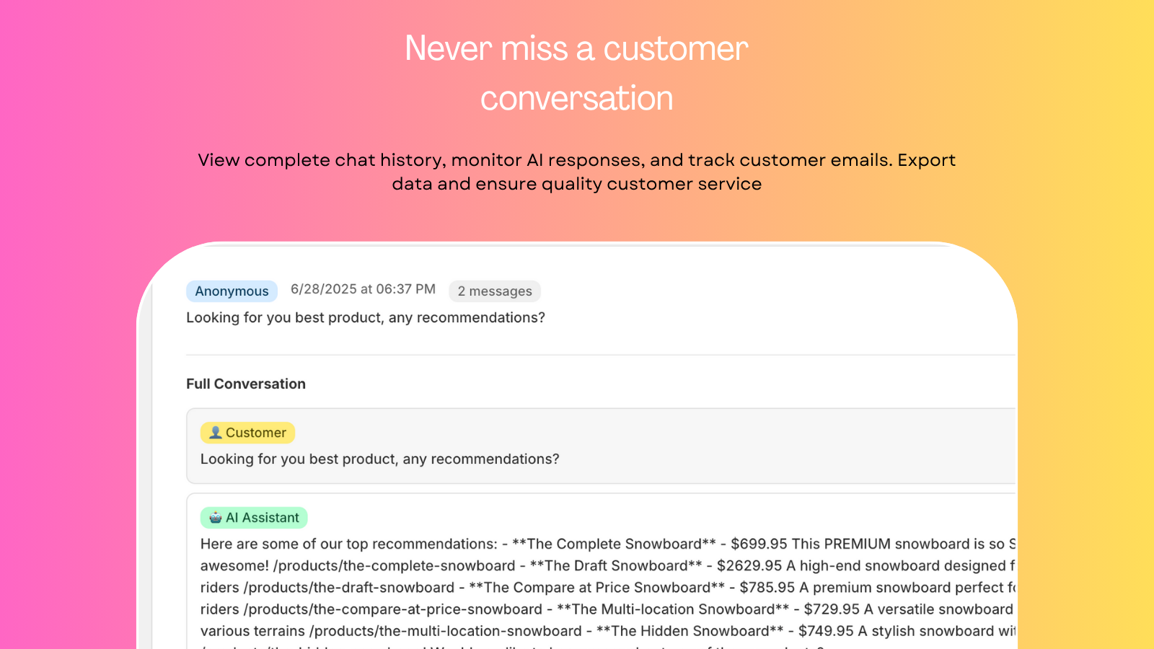Click the AI response opening line

[x=349, y=544]
